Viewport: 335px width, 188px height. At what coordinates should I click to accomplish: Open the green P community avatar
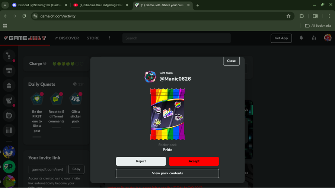tap(9, 167)
